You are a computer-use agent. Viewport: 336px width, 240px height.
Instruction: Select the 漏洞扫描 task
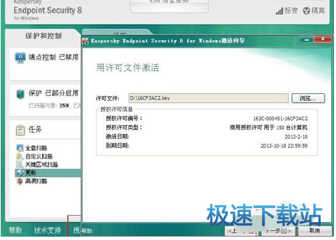click(36, 181)
